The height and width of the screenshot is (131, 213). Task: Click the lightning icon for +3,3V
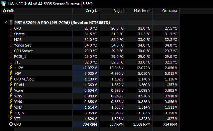click(11, 113)
